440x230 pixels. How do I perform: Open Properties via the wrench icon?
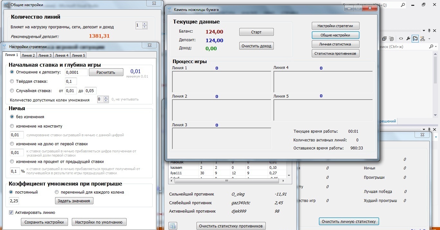tap(408, 39)
